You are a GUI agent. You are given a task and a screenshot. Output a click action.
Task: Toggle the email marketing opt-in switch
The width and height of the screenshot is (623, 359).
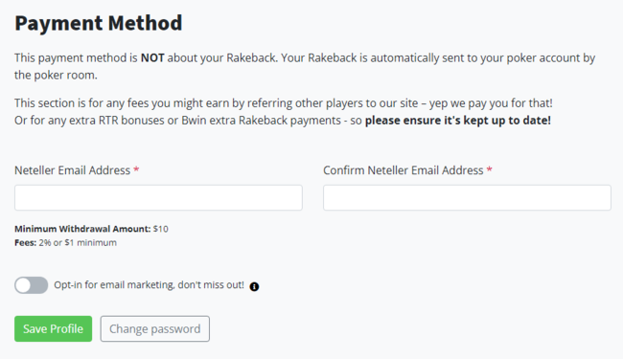pos(31,285)
